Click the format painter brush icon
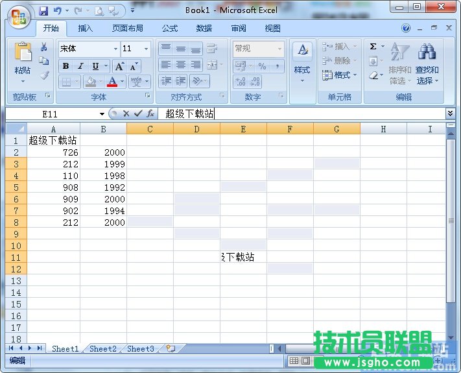 coord(44,75)
